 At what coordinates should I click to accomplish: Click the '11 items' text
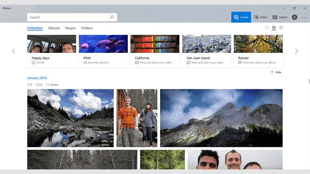point(52,85)
